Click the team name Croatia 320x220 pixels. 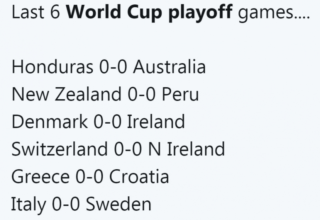(x=139, y=176)
